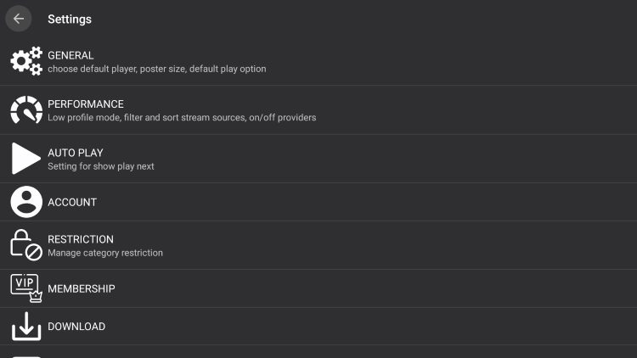
Task: Click the user profile Account icon
Action: click(x=26, y=202)
